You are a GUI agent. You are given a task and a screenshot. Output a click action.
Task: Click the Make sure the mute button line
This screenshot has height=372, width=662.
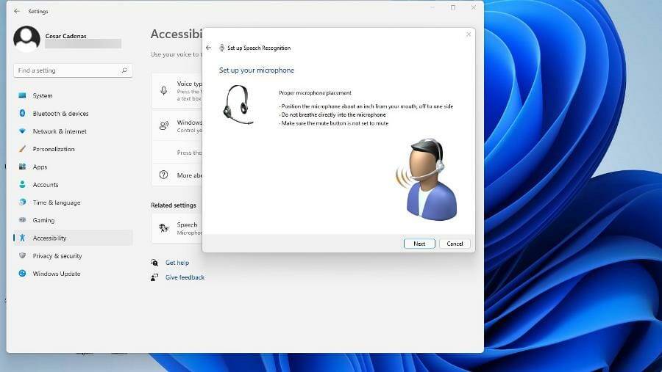click(x=333, y=123)
